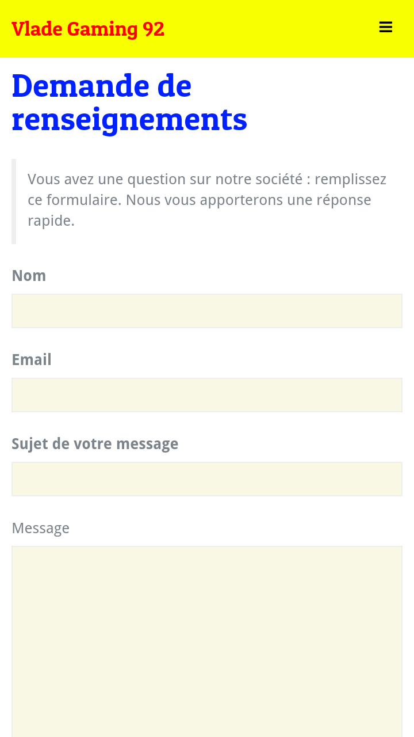This screenshot has width=414, height=737.
Task: Click empty middle of yellow header bar
Action: click(x=264, y=29)
